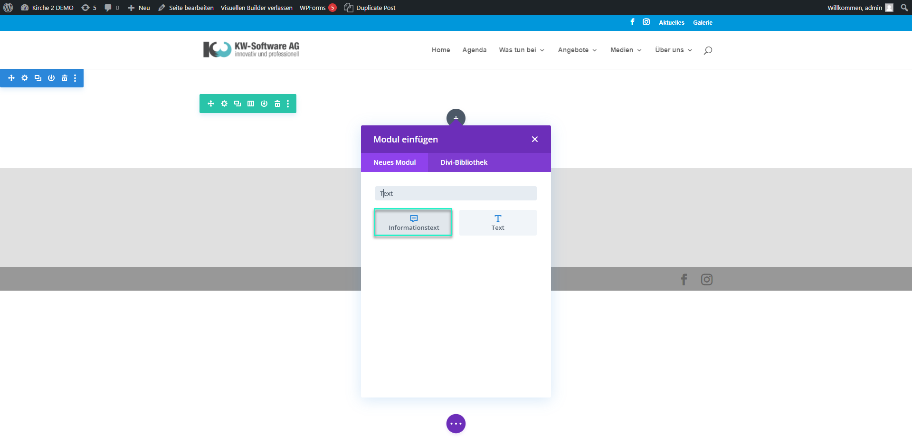
Task: Open the header search magnifier icon
Action: point(708,50)
